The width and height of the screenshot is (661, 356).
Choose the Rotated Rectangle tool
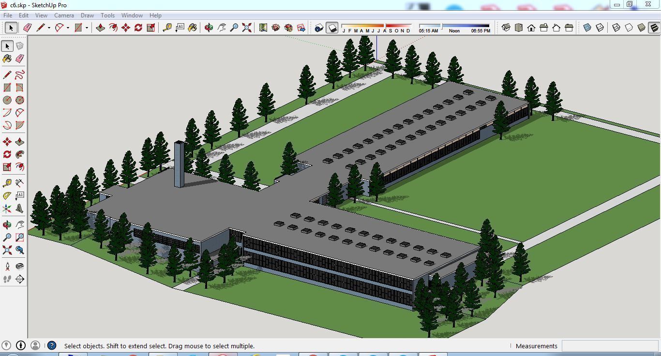20,88
